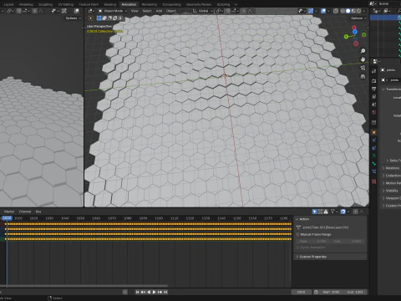Switch to the Shading workspace tab
The image size is (401, 301).
click(x=109, y=4)
